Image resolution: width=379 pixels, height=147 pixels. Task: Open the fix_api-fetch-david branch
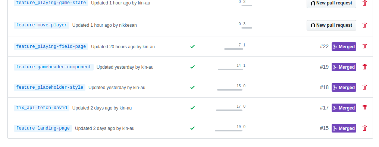point(41,108)
